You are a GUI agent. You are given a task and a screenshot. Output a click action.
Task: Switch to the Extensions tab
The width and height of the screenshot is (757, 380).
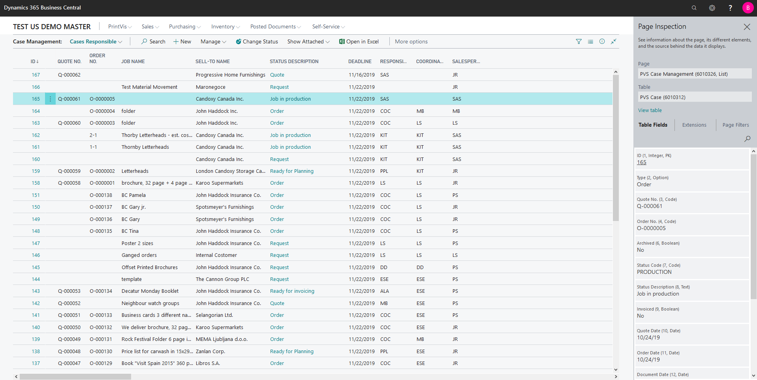click(x=694, y=125)
